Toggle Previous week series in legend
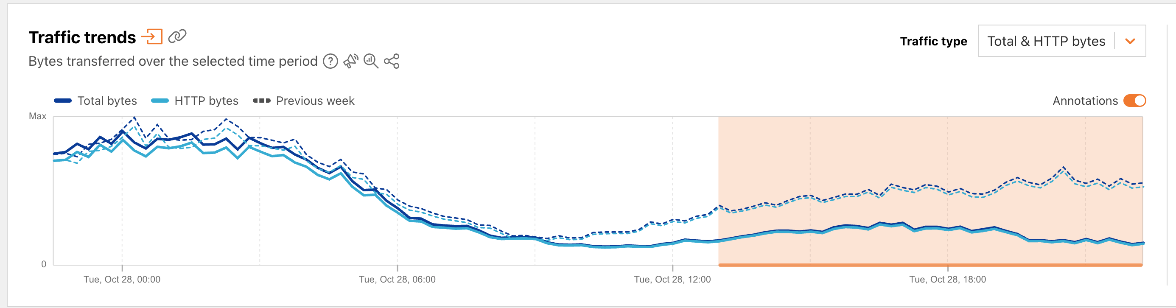This screenshot has height=308, width=1176. pyautogui.click(x=315, y=101)
